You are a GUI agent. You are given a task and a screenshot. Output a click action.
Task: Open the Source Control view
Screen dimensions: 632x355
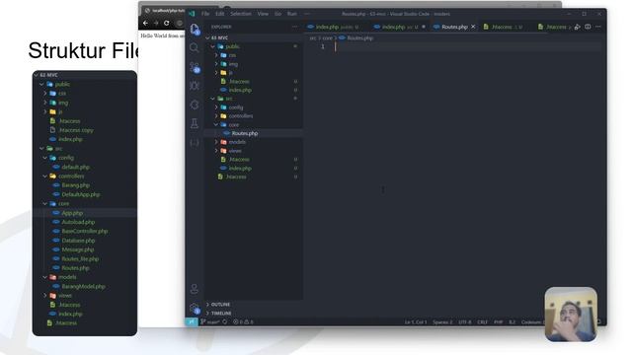click(x=195, y=67)
